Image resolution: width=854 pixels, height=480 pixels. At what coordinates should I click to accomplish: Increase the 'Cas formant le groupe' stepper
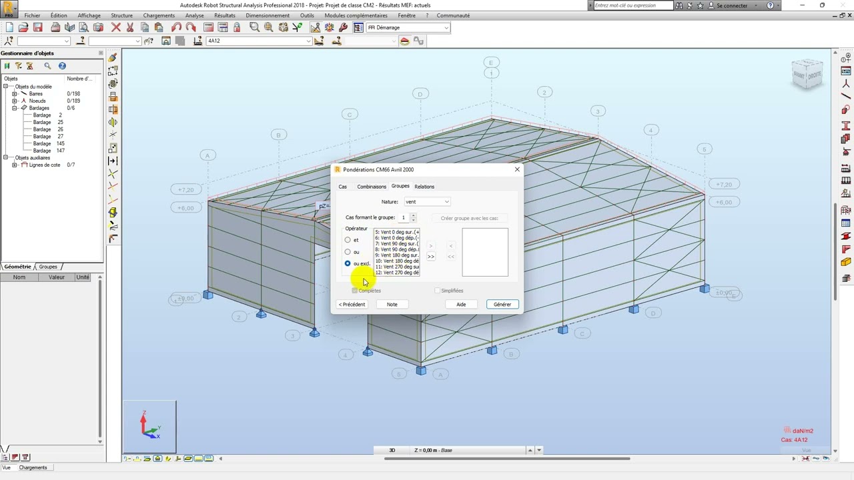(x=413, y=215)
